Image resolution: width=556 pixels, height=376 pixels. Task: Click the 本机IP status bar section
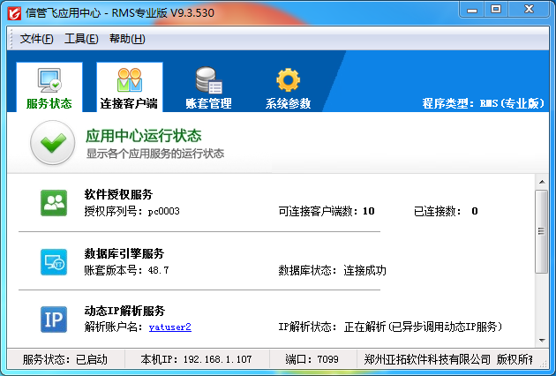pyautogui.click(x=190, y=360)
